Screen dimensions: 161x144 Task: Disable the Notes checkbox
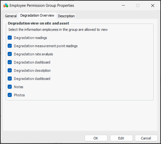(x=10, y=87)
